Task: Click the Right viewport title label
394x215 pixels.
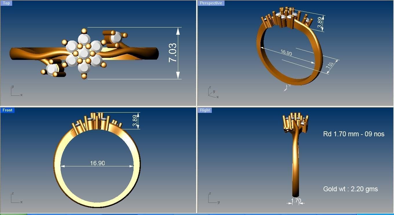Action: [205, 110]
